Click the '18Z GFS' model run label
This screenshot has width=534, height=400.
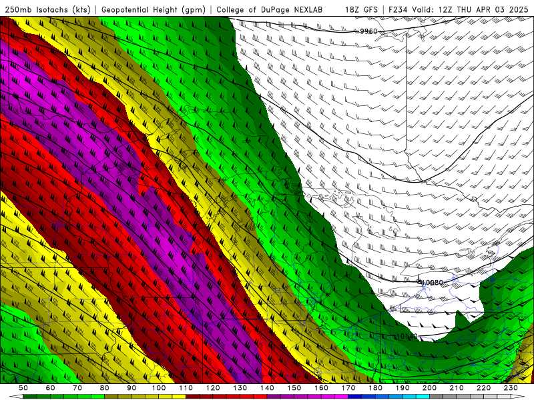(361, 9)
